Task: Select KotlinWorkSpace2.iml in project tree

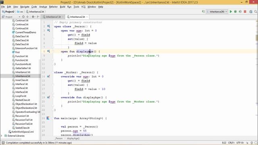Action: [23, 132]
